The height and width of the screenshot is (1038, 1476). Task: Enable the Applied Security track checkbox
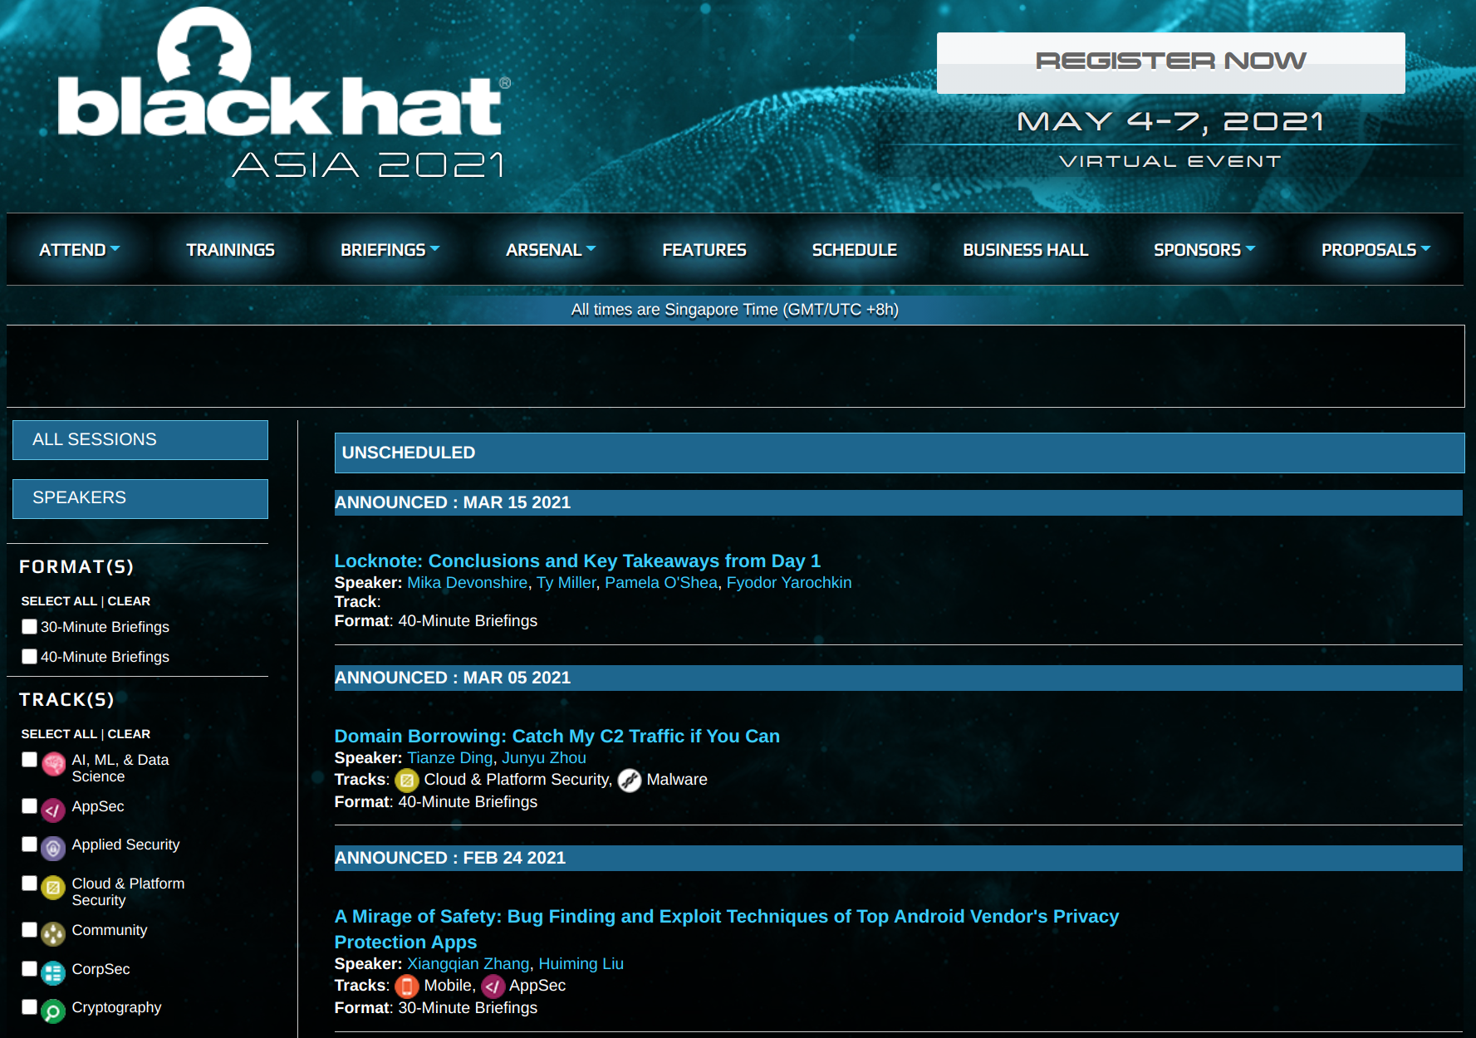coord(29,844)
